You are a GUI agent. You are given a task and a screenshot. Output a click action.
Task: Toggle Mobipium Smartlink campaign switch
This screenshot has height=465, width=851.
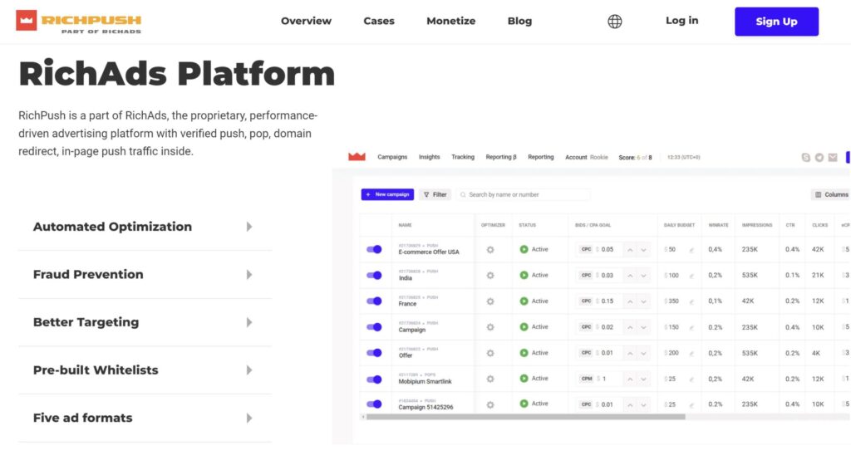click(374, 379)
